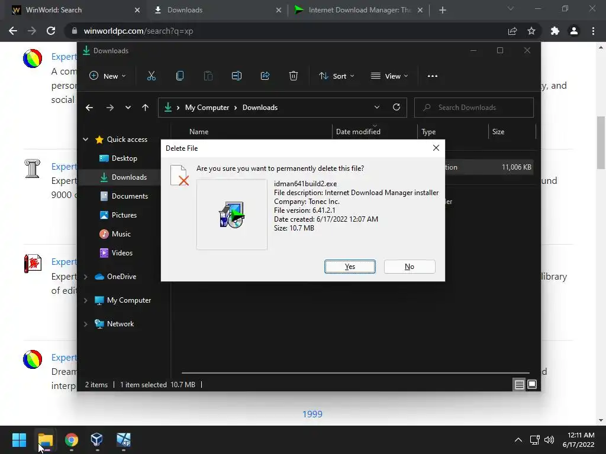
Task: Open Chrome three-dot menu
Action: [593, 31]
